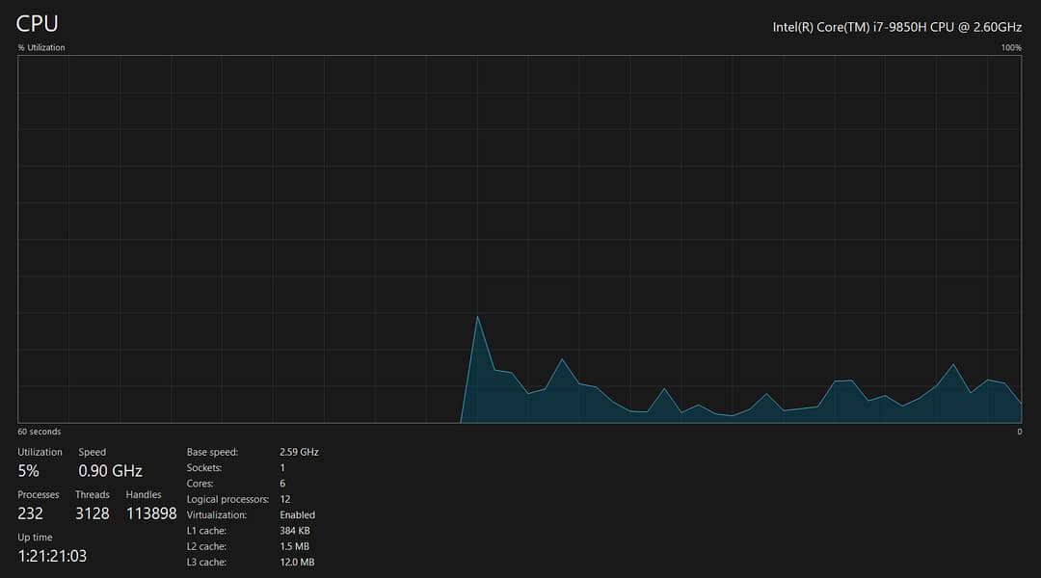The image size is (1041, 578).
Task: Click the Logical processors value 12
Action: 285,499
